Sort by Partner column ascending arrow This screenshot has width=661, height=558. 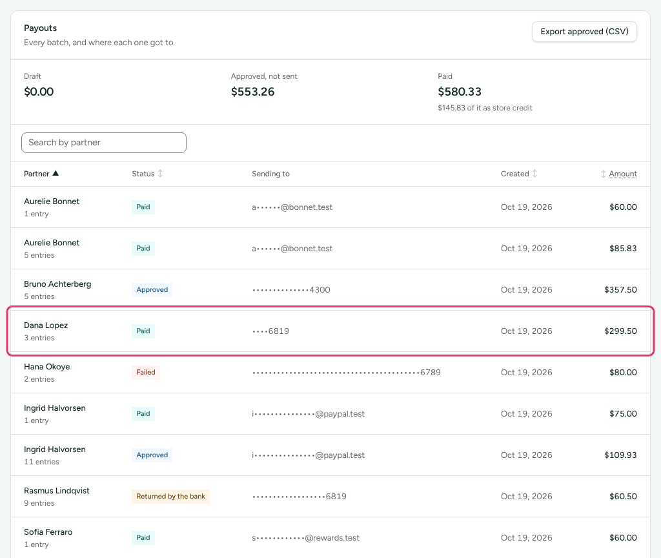56,173
